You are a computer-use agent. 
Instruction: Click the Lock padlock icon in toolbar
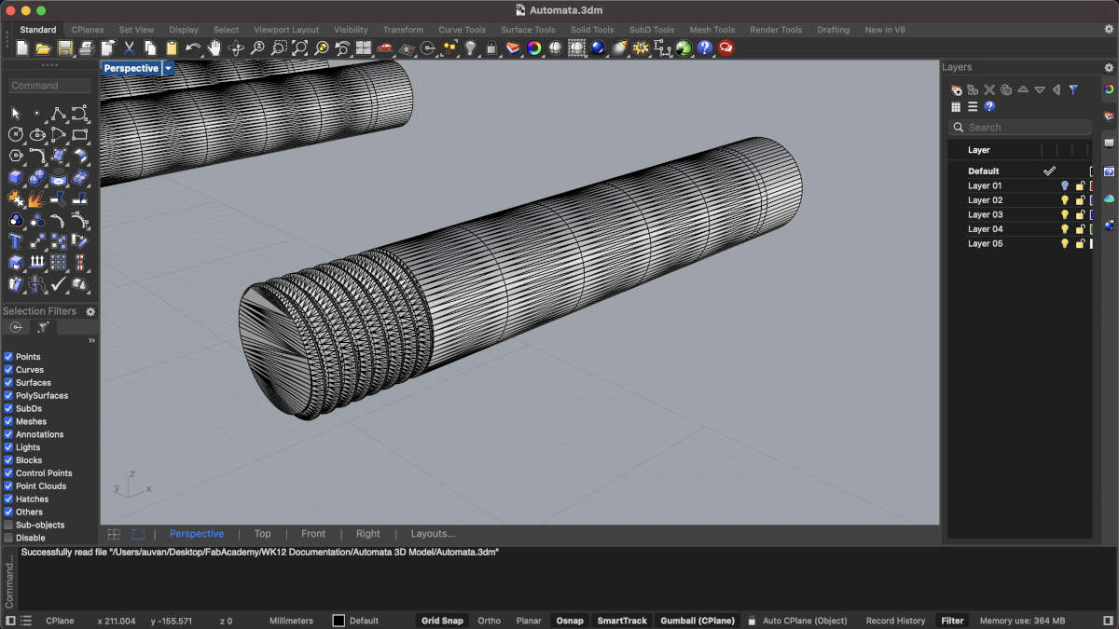[x=491, y=48]
